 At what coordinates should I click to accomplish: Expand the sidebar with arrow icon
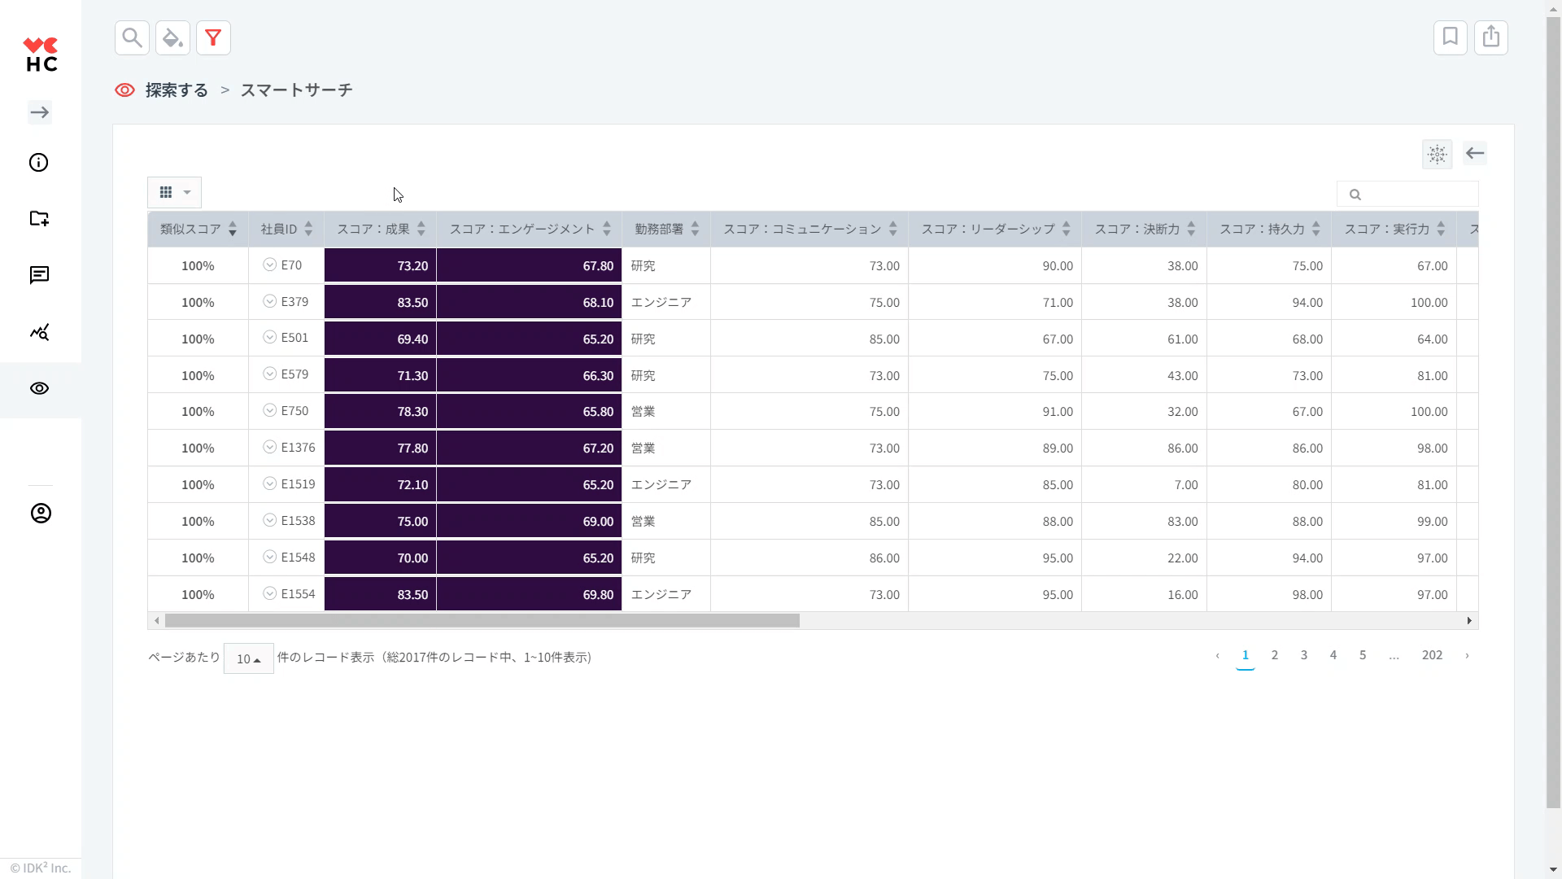[40, 112]
